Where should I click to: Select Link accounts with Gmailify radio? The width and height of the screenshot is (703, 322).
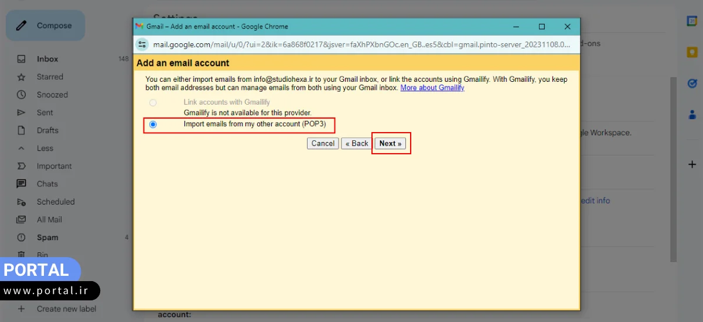pos(153,103)
